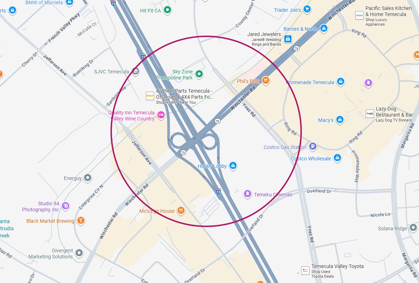The image size is (419, 283).
Task: Click the Quality Inn Temecula hotel pin
Action: (x=161, y=115)
